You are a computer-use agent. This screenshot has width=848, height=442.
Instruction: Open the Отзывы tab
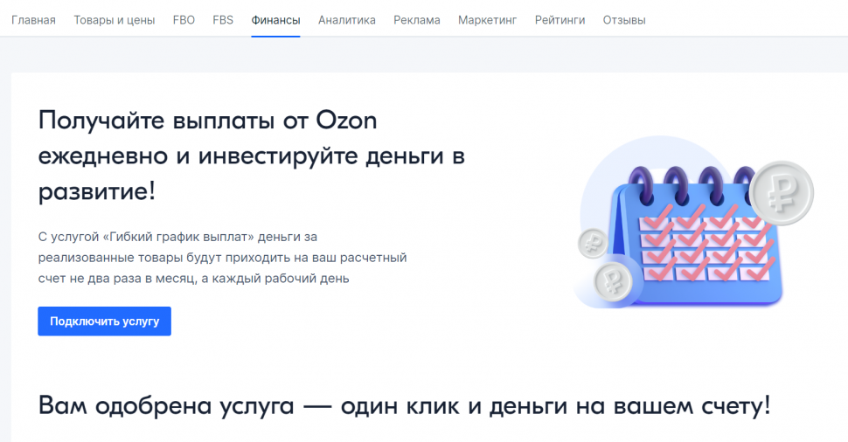624,20
